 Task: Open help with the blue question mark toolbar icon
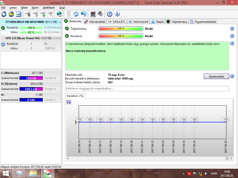(110, 14)
